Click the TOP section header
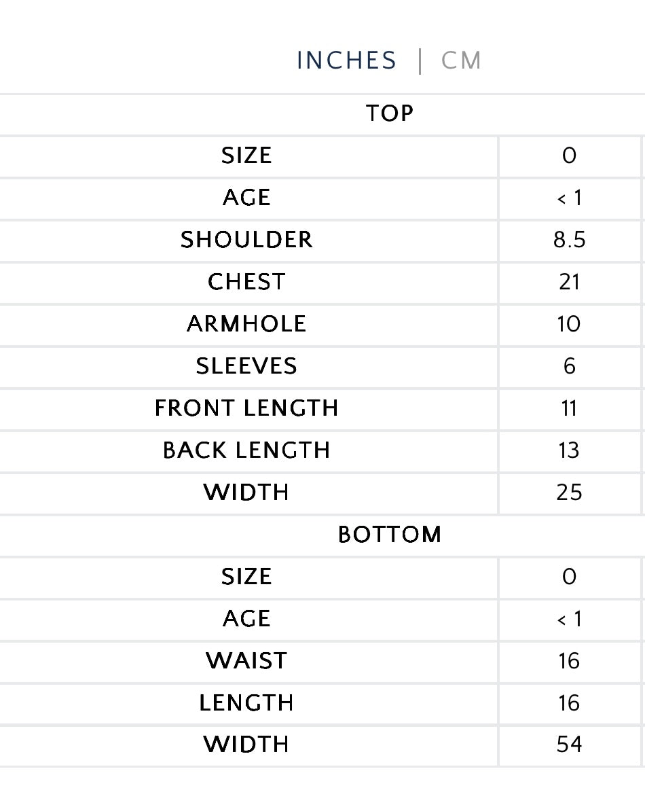The width and height of the screenshot is (645, 805). pyautogui.click(x=389, y=113)
